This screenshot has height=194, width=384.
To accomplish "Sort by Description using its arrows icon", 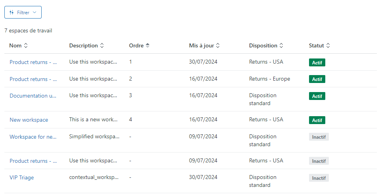I will coord(102,45).
